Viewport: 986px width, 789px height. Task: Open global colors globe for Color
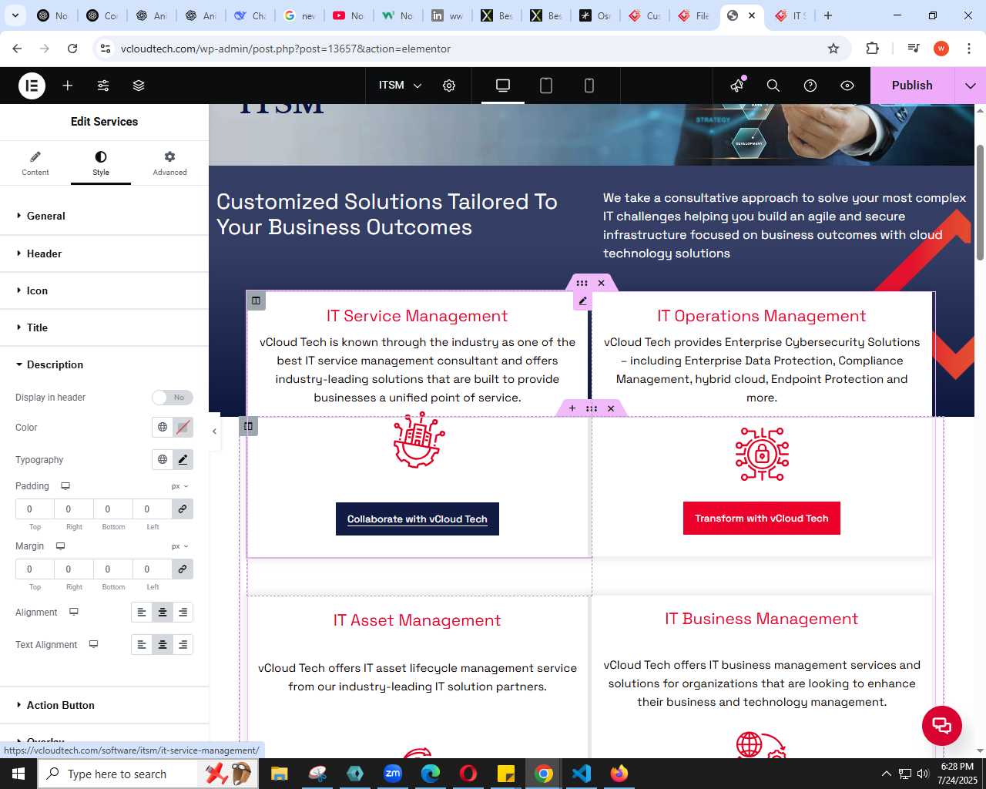163,428
